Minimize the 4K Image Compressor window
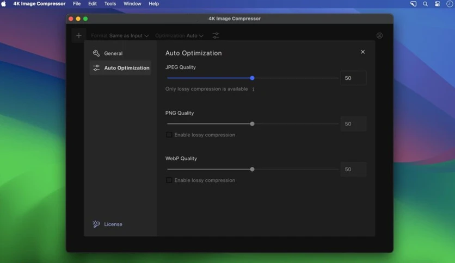Image resolution: width=455 pixels, height=263 pixels. pos(78,19)
